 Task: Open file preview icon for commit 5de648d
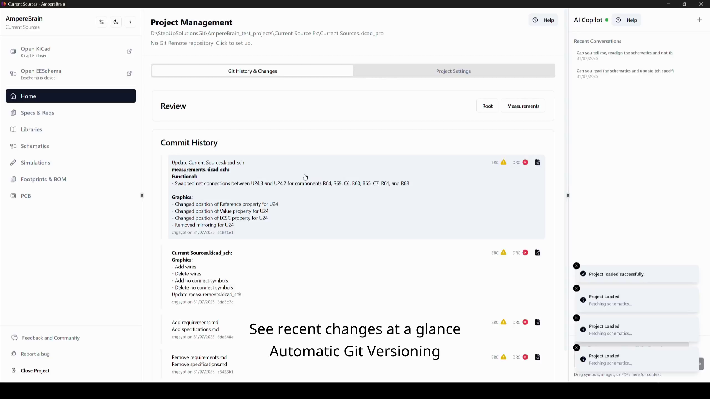tap(537, 322)
